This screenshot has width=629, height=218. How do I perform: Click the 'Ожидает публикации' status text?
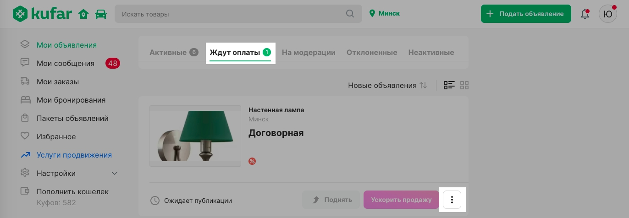pos(198,201)
